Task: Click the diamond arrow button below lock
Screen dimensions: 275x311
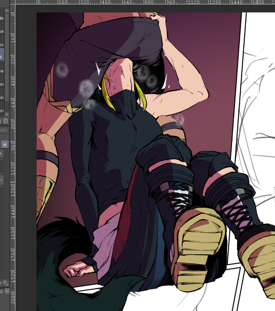Action: click(1, 154)
